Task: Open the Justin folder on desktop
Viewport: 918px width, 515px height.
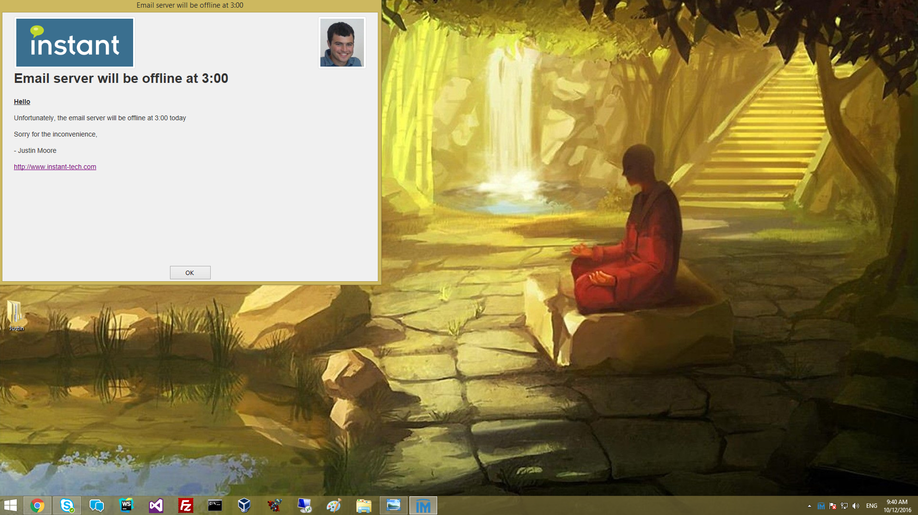Action: tap(16, 315)
